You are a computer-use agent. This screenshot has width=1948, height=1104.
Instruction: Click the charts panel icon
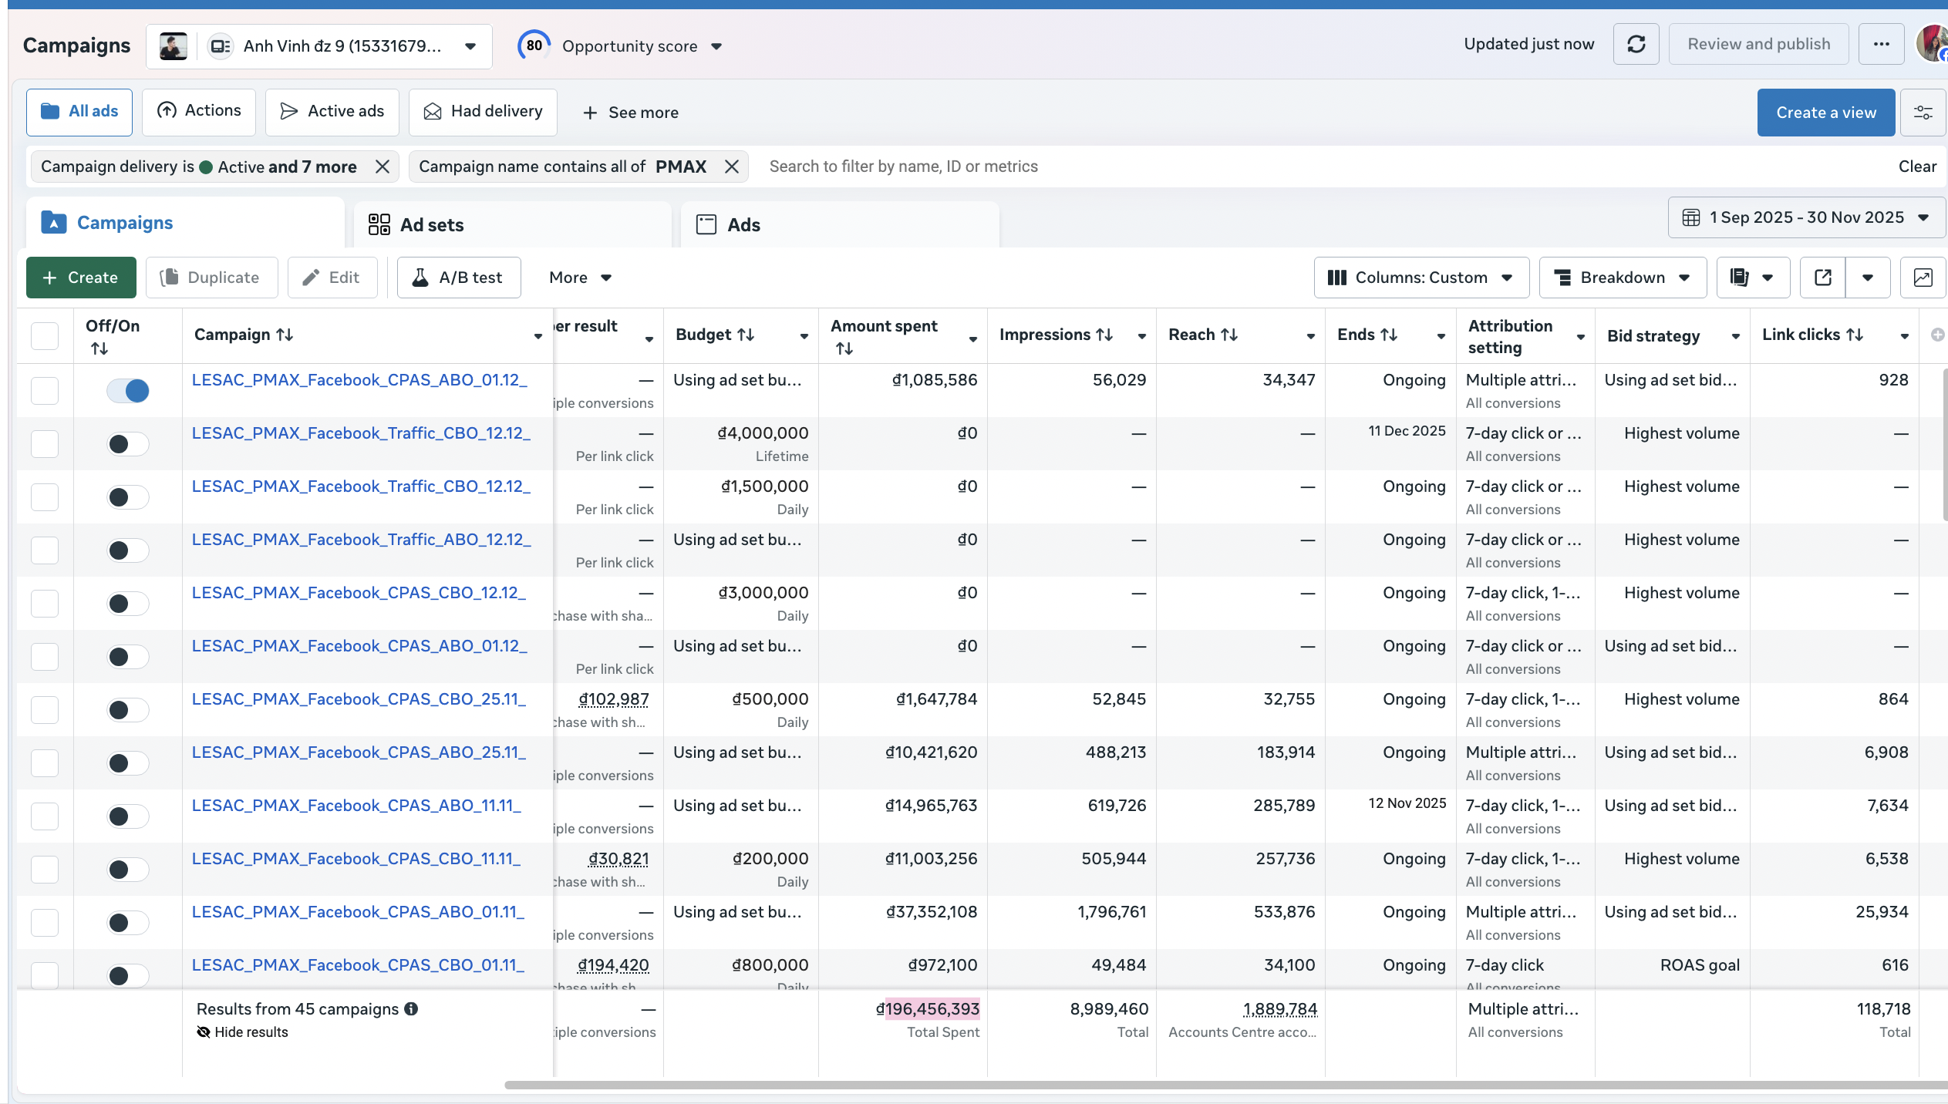(x=1923, y=278)
